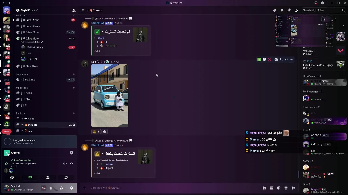The height and width of the screenshot is (195, 348).
Task: Open the inbox icon in title bar
Action: 316,3
